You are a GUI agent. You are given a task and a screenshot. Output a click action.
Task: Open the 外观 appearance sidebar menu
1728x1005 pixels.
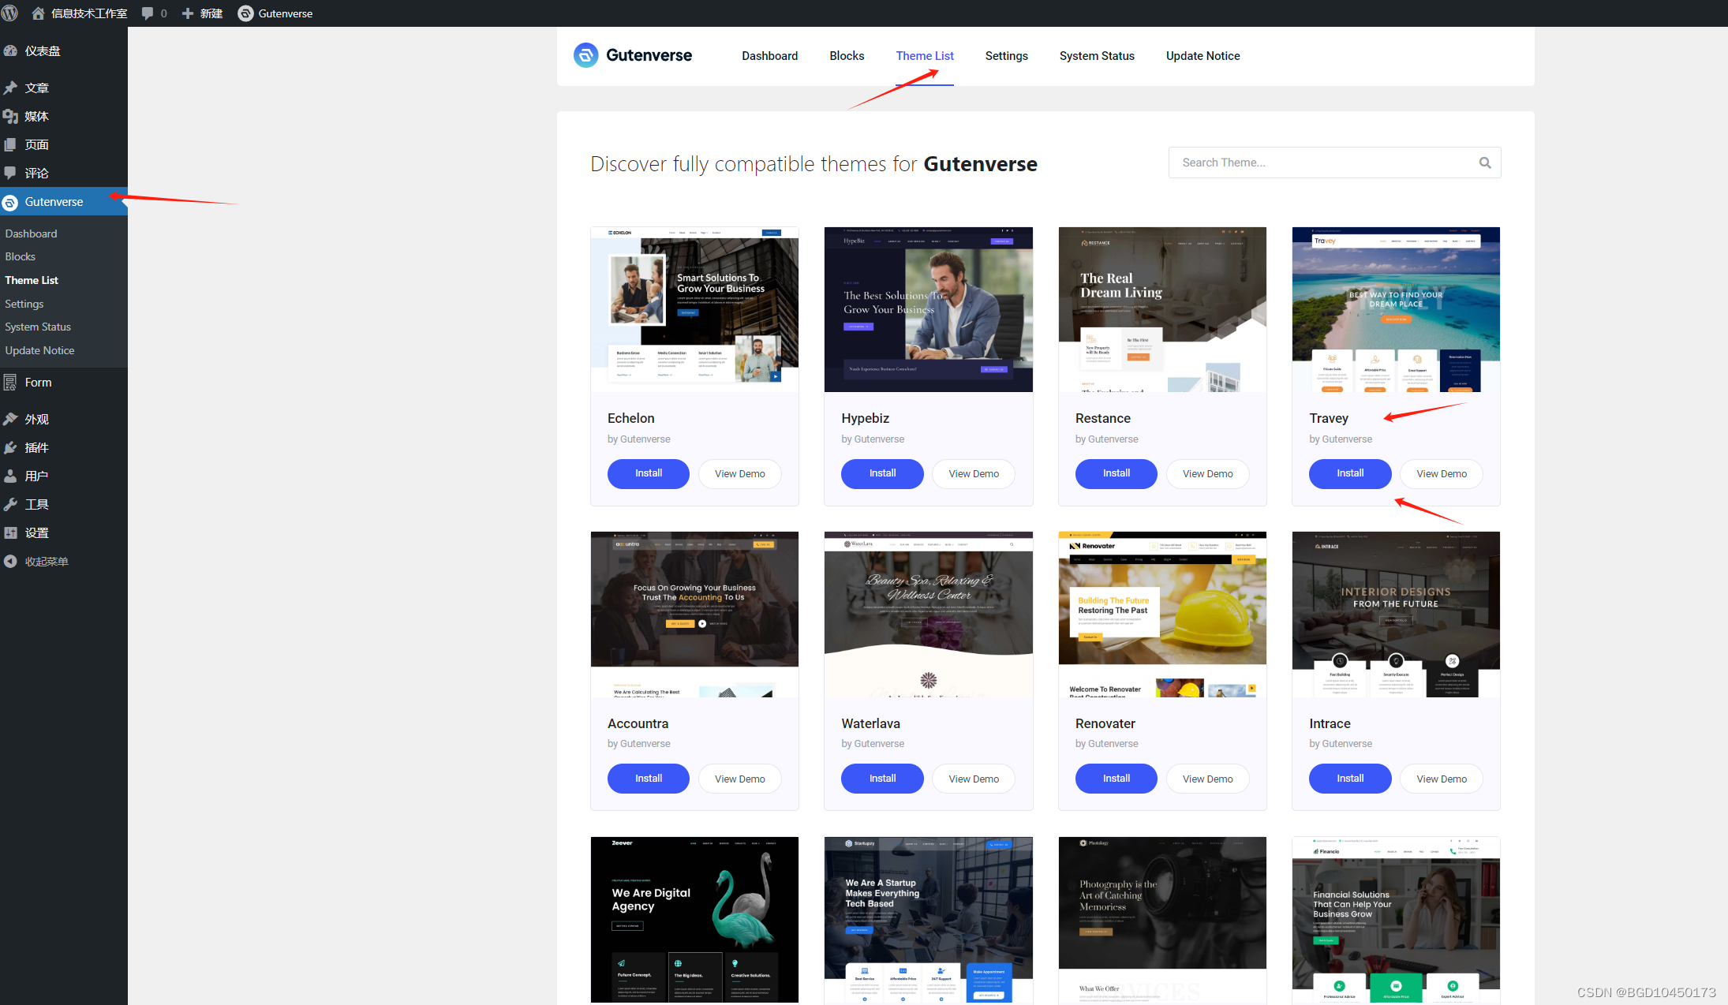36,420
